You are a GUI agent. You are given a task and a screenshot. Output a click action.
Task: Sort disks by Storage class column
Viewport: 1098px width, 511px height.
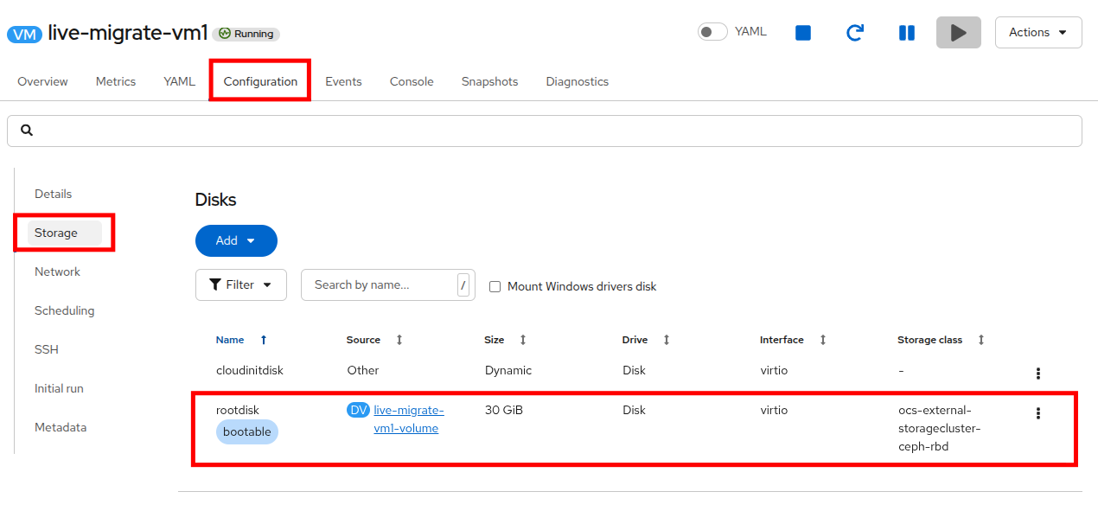pos(980,340)
